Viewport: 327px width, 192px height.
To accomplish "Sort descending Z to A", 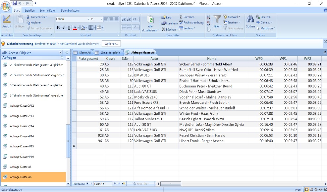I will [x=208, y=23].
